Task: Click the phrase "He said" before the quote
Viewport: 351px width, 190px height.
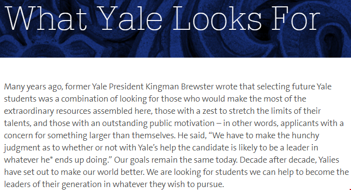Action: coord(192,136)
